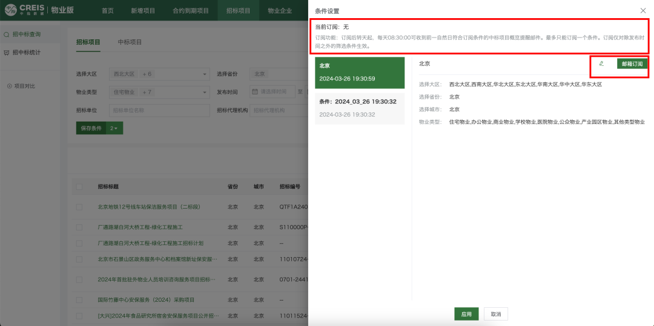Viewport: 654px width, 326px height.
Task: Tick the select-all checkbox in table header
Action: pyautogui.click(x=79, y=186)
